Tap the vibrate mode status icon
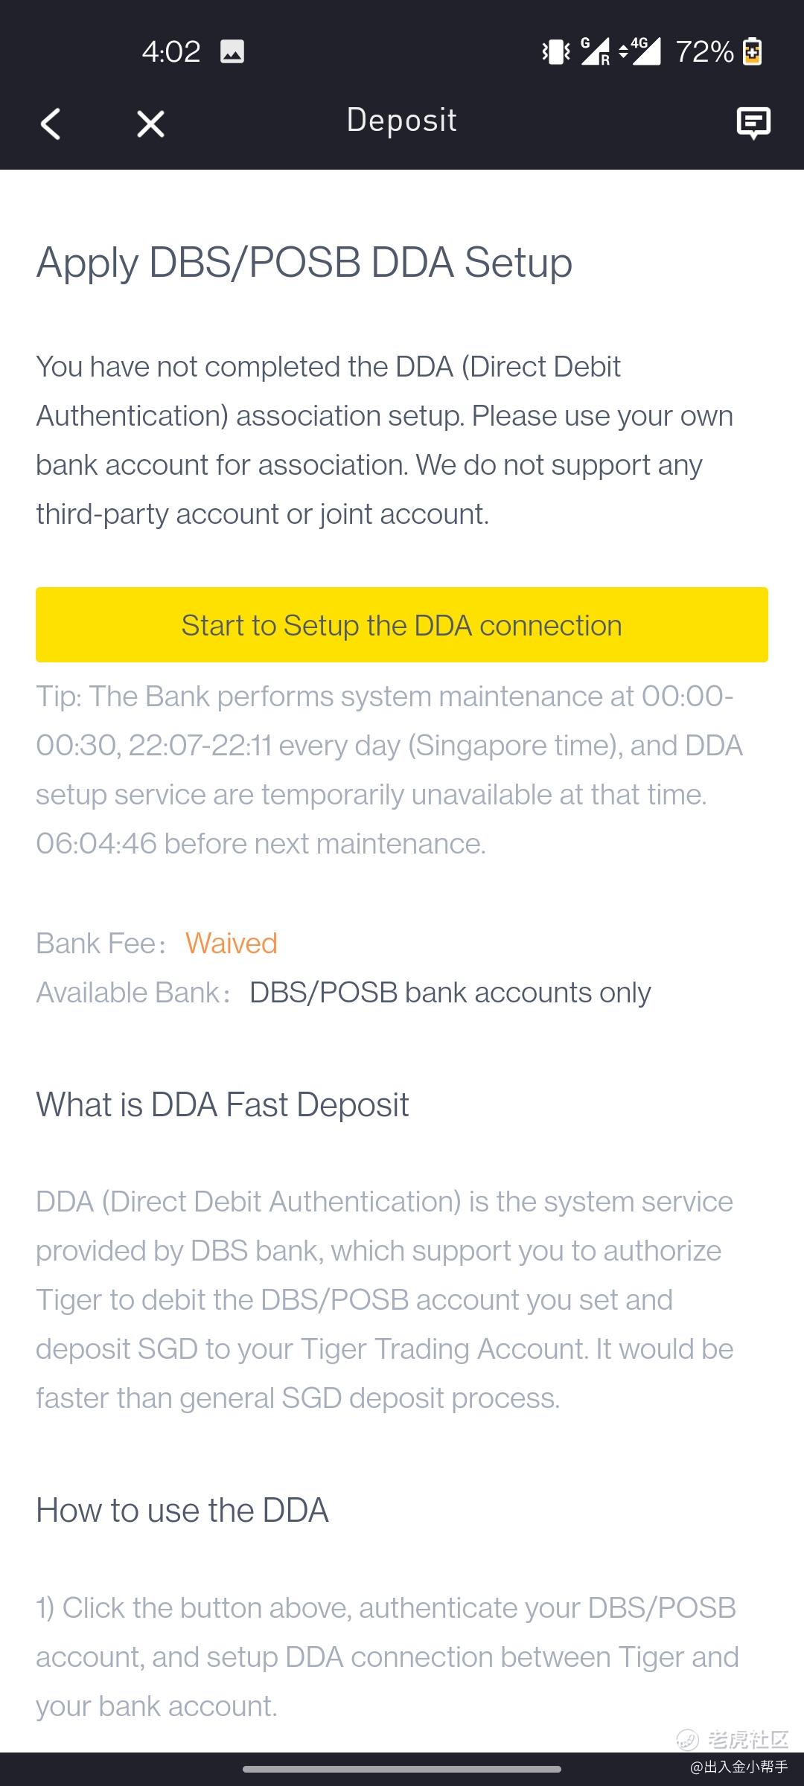The width and height of the screenshot is (804, 1786). tap(556, 52)
